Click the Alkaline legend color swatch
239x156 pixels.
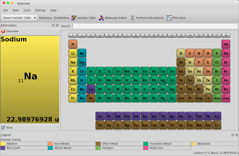tap(3, 144)
